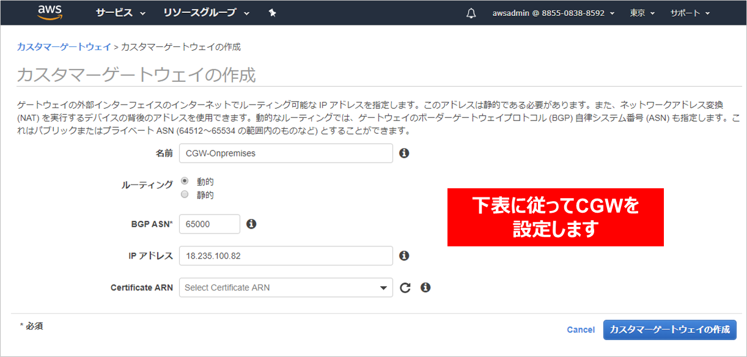747x357 pixels.
Task: Open the リソースグループ menu
Action: point(206,13)
